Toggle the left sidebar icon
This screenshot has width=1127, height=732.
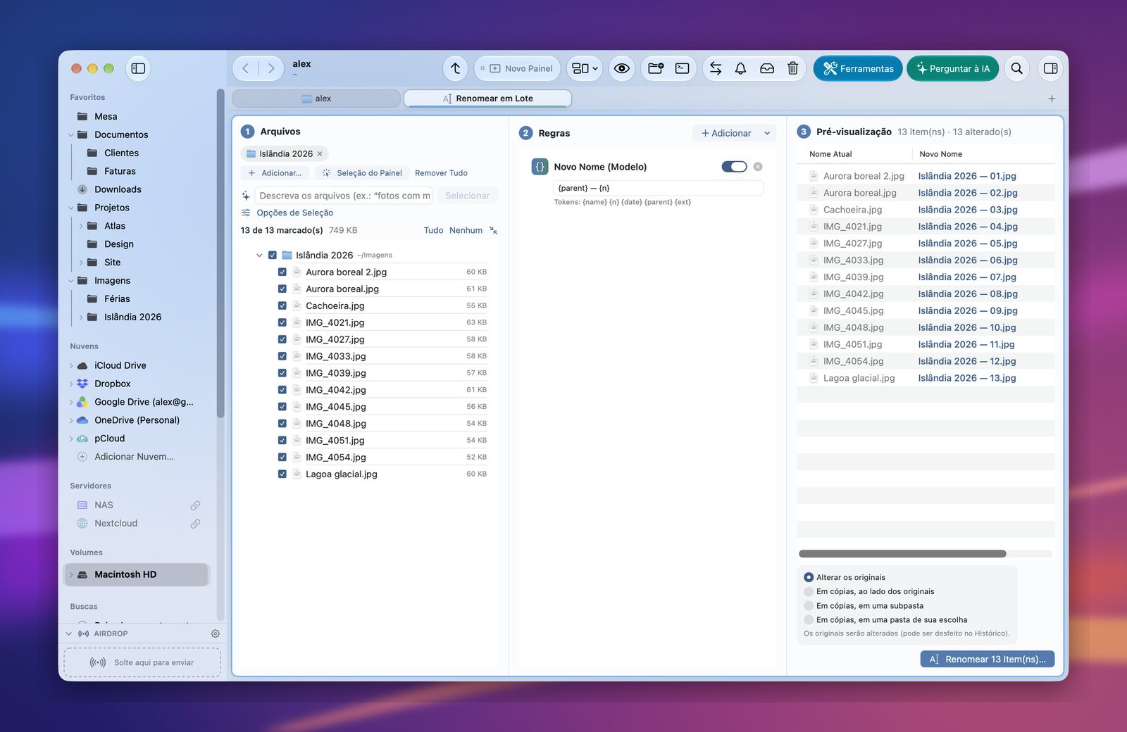click(138, 68)
